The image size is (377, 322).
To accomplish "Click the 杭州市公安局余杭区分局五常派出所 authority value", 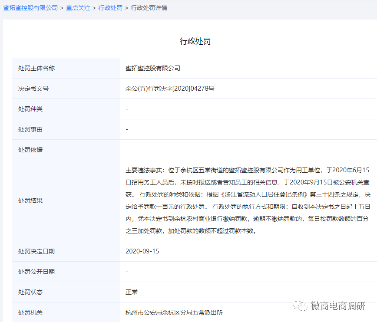I will point(174,312).
